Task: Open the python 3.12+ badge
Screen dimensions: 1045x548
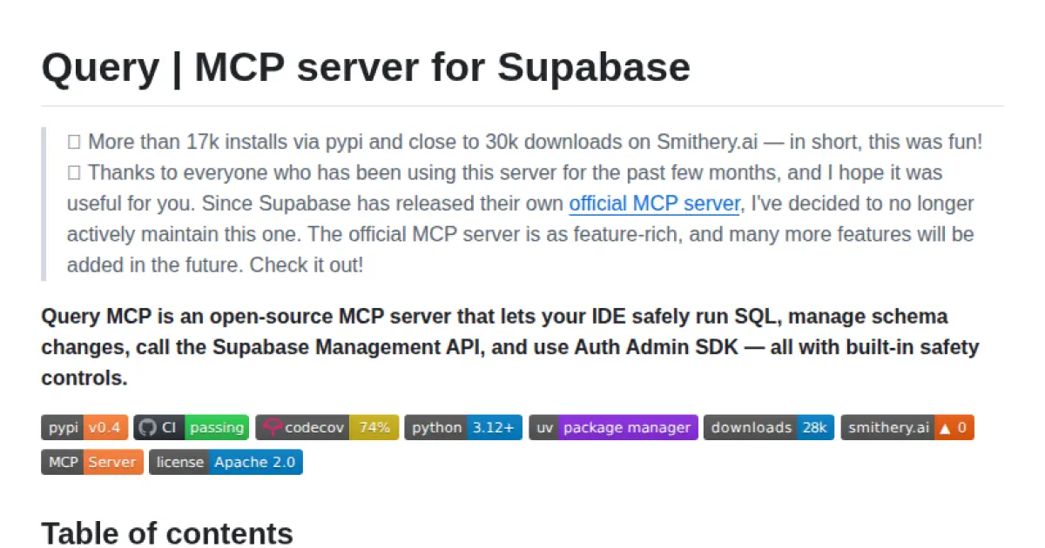Action: point(462,427)
